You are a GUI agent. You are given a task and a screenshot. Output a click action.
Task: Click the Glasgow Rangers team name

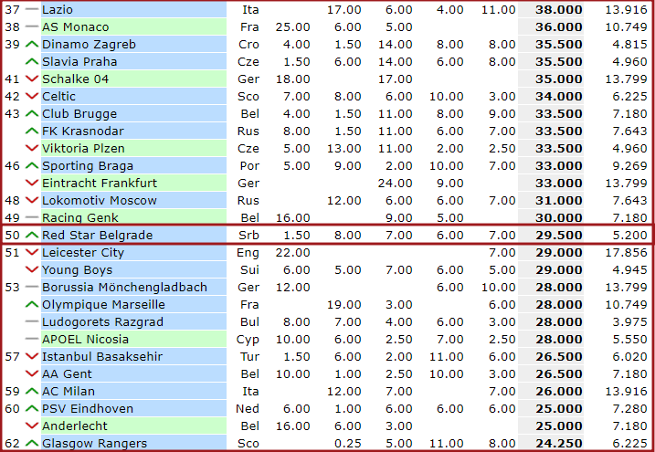click(95, 443)
